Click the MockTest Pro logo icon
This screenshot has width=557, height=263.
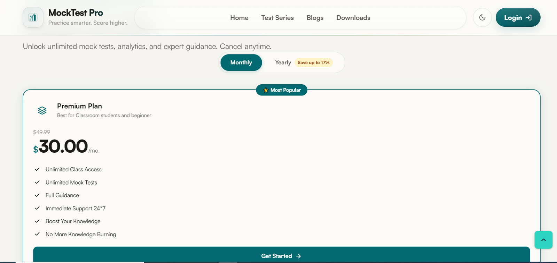(x=33, y=17)
